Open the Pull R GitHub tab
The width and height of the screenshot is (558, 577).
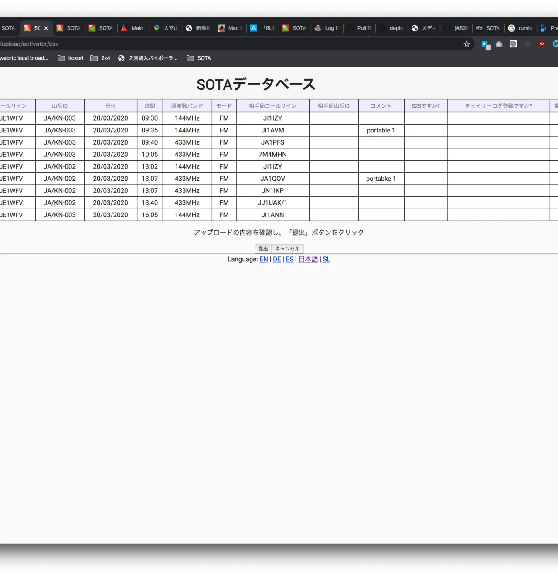[x=360, y=28]
